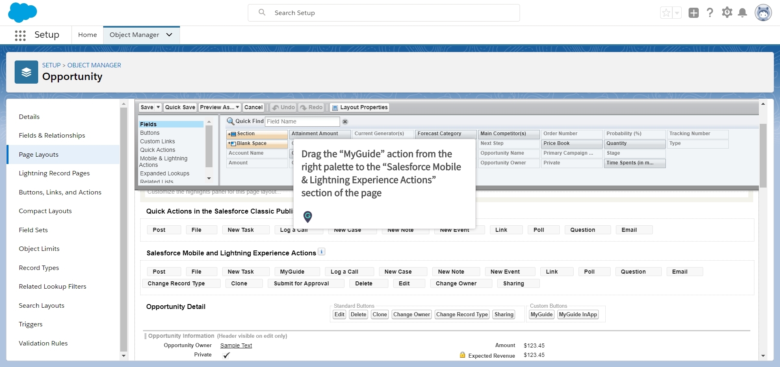
Task: Select Expanded Lookups palette category
Action: (x=165, y=173)
